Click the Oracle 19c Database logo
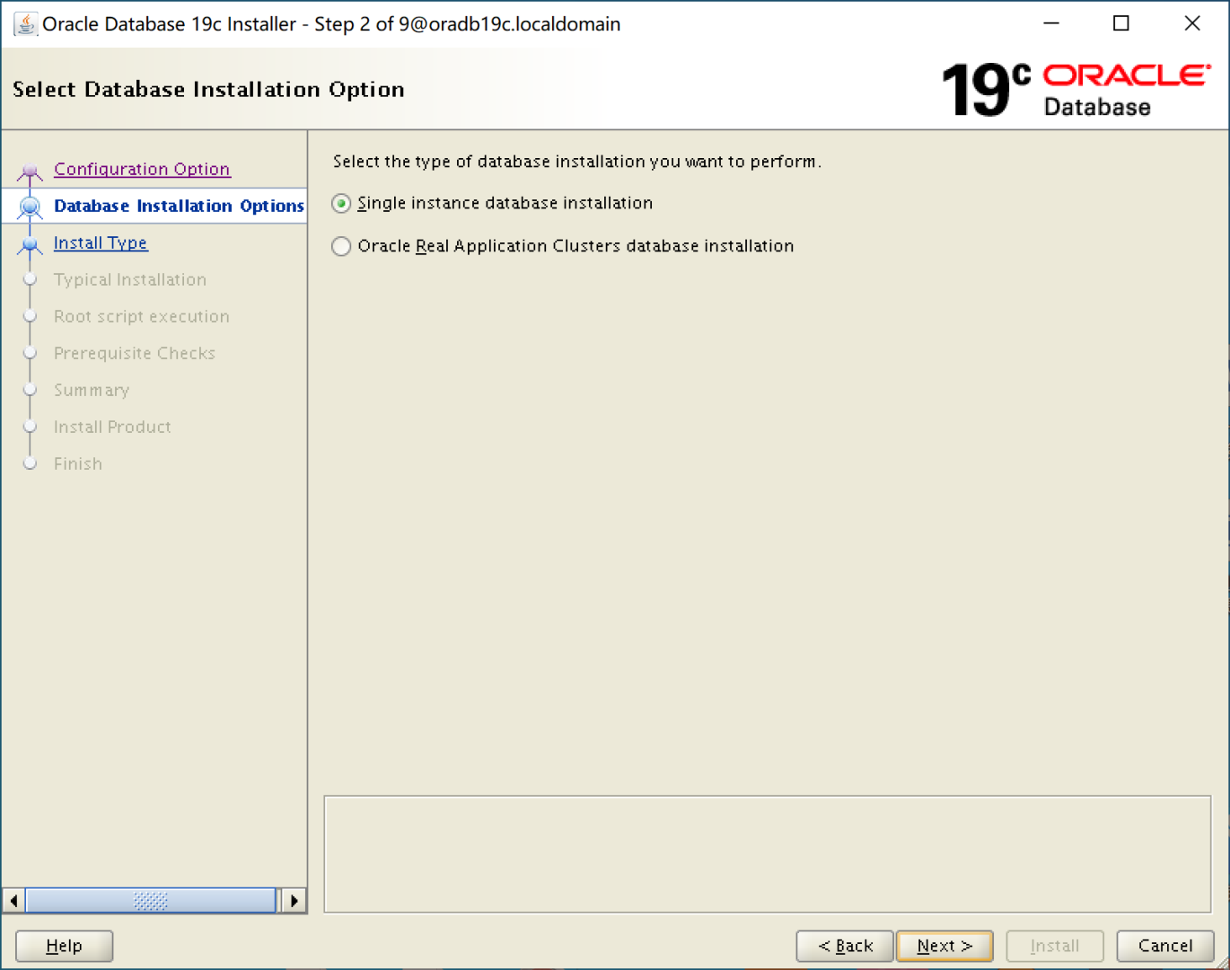1230x970 pixels. coord(1076,90)
